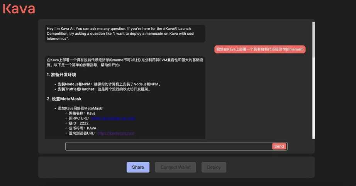Click '添加Kava网络到MetaMask' bullet
Viewport: 356px width, 186px height.
pos(81,108)
